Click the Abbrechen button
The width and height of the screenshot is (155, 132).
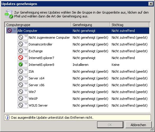tap(138, 125)
